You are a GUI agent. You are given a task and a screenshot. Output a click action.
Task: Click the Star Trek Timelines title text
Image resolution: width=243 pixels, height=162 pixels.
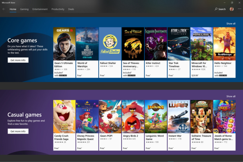click(174, 65)
